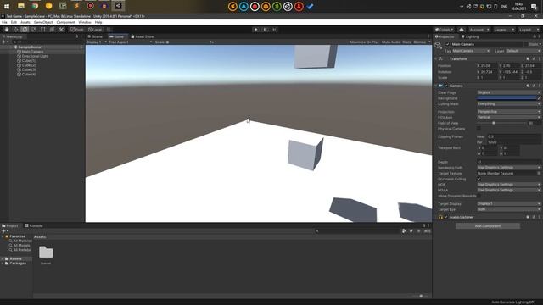The width and height of the screenshot is (543, 305).
Task: Open the Clear Flags Skybox dropdown
Action: coord(509,92)
